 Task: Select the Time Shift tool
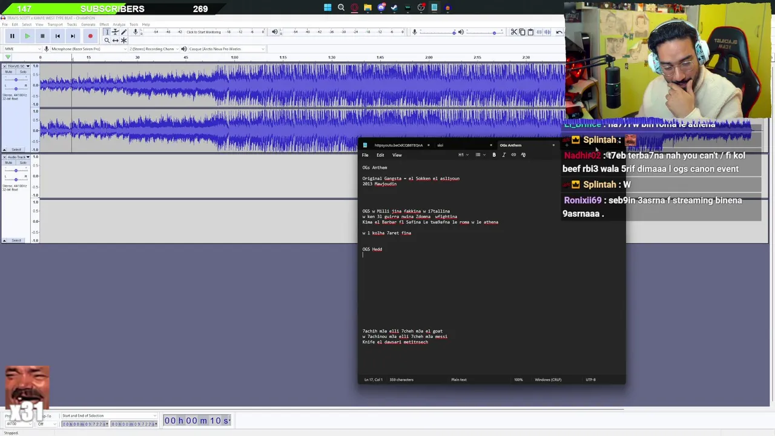[x=115, y=41]
